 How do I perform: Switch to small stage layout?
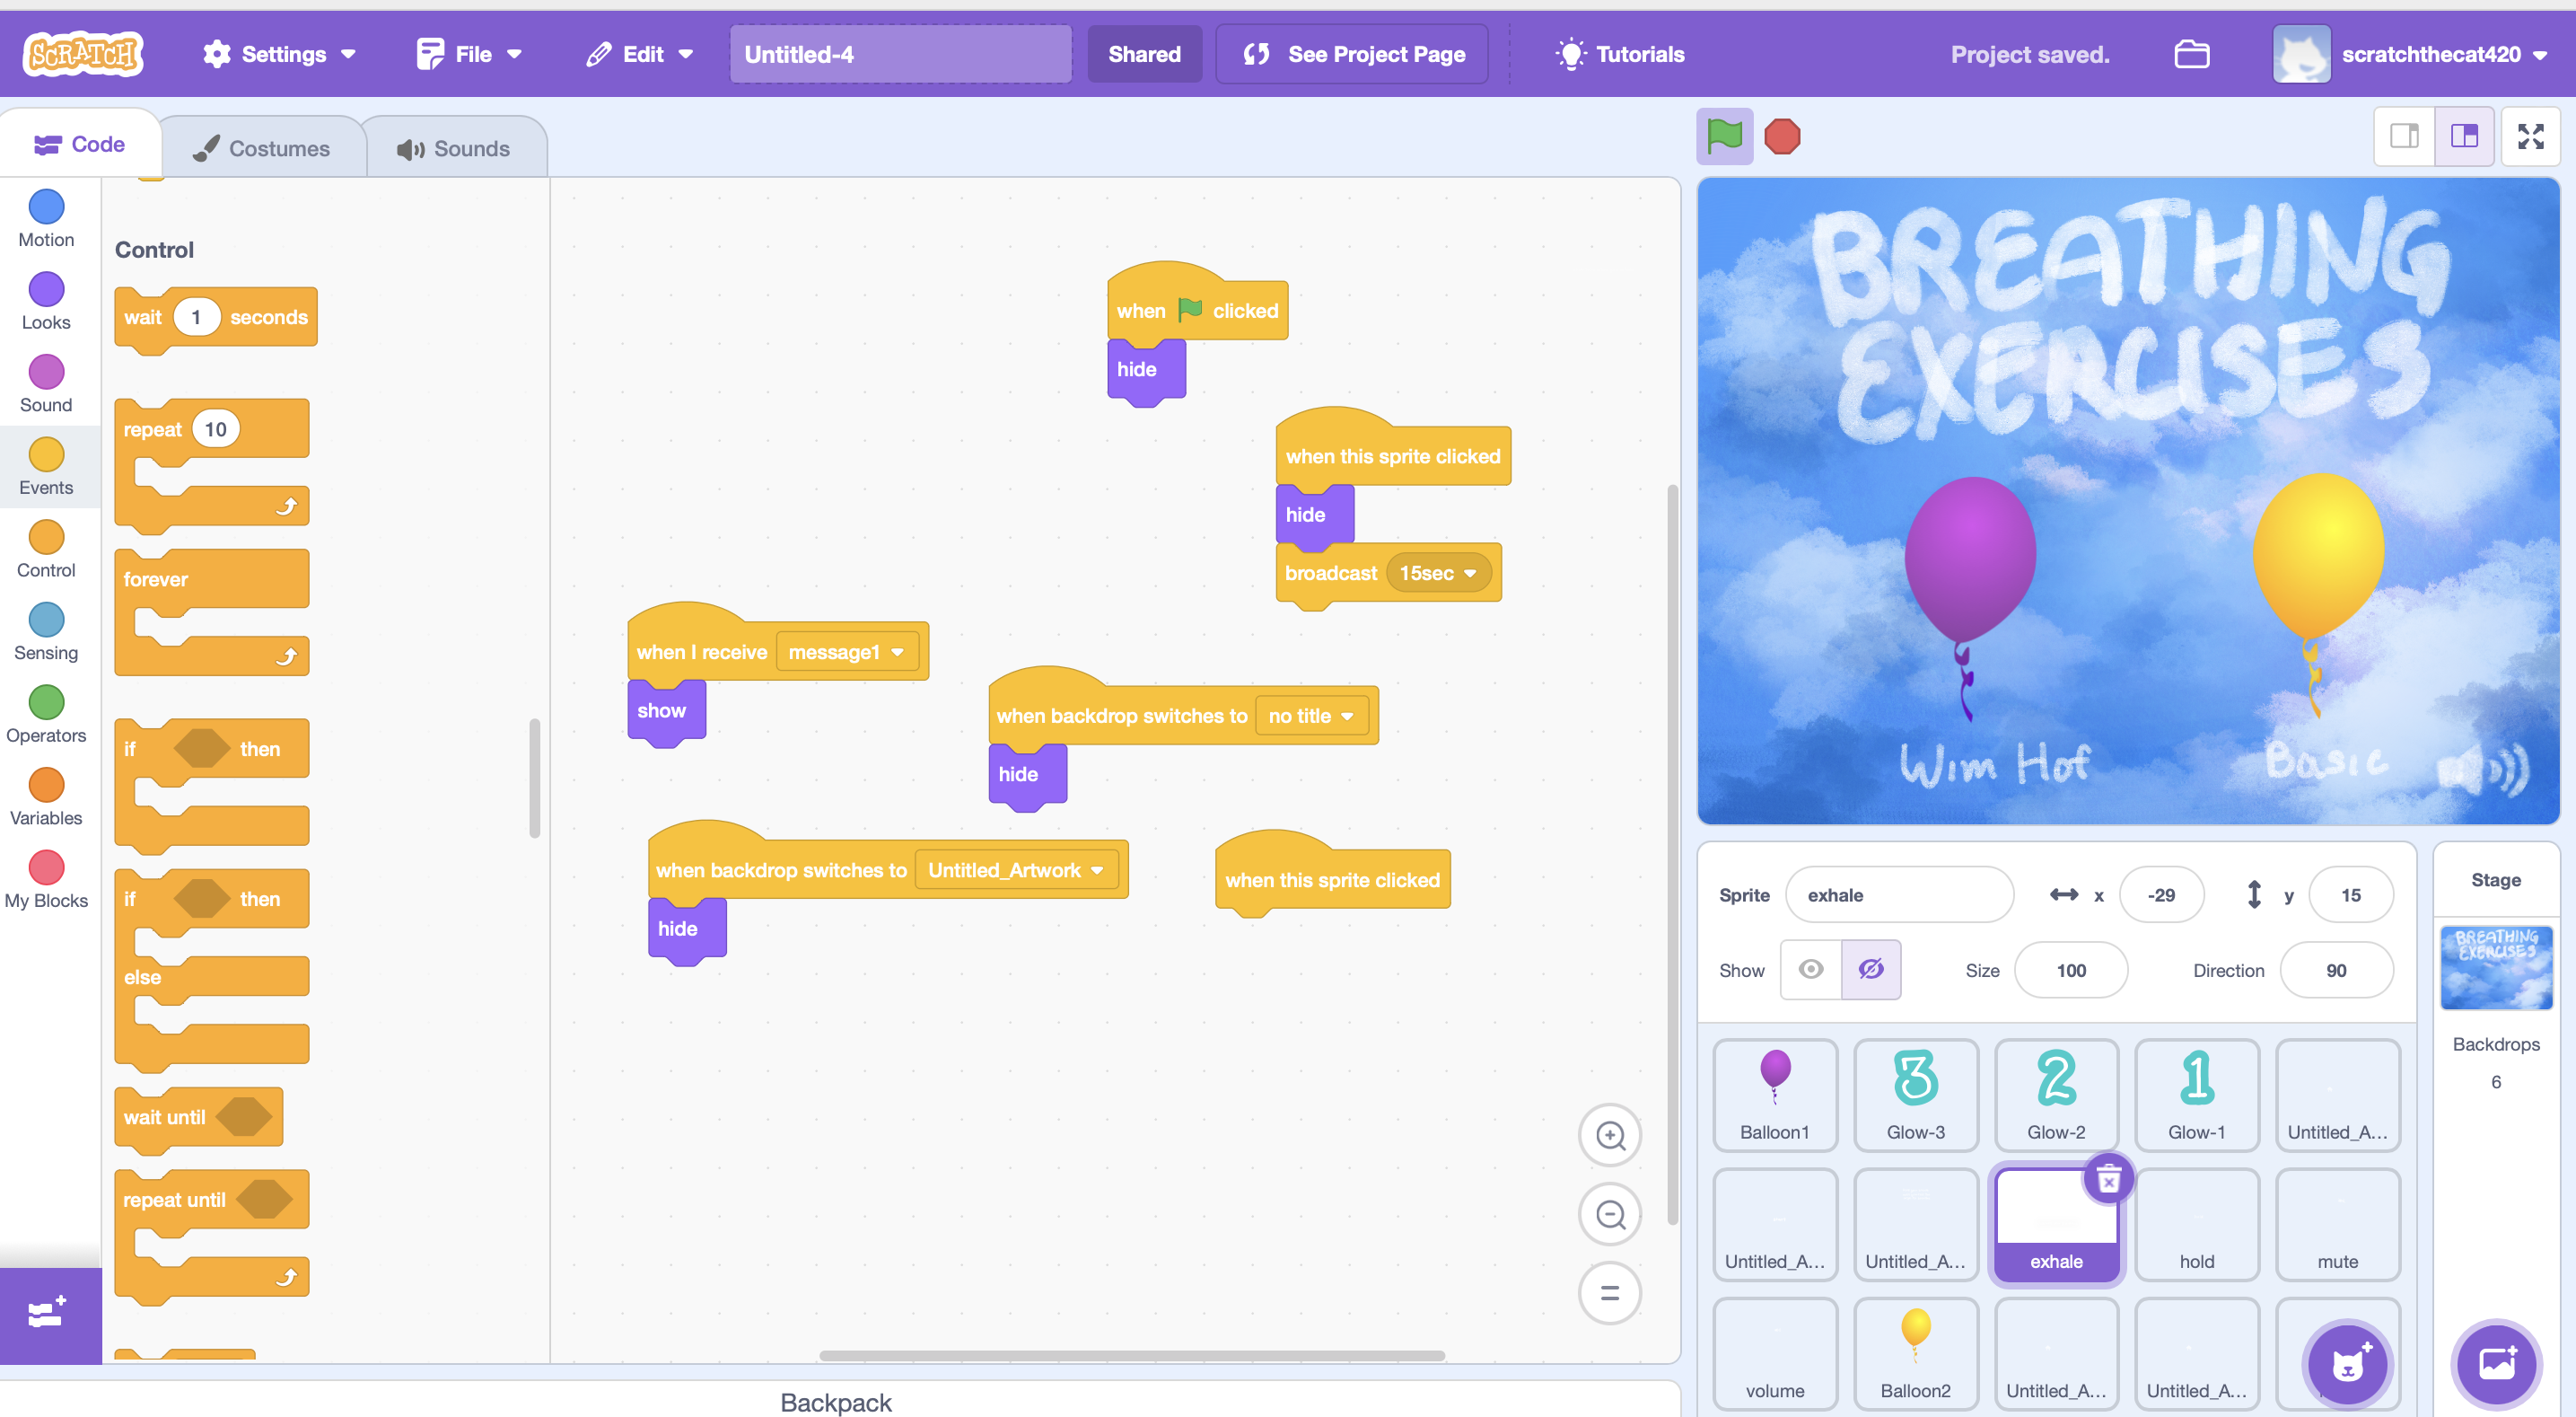click(x=2404, y=136)
